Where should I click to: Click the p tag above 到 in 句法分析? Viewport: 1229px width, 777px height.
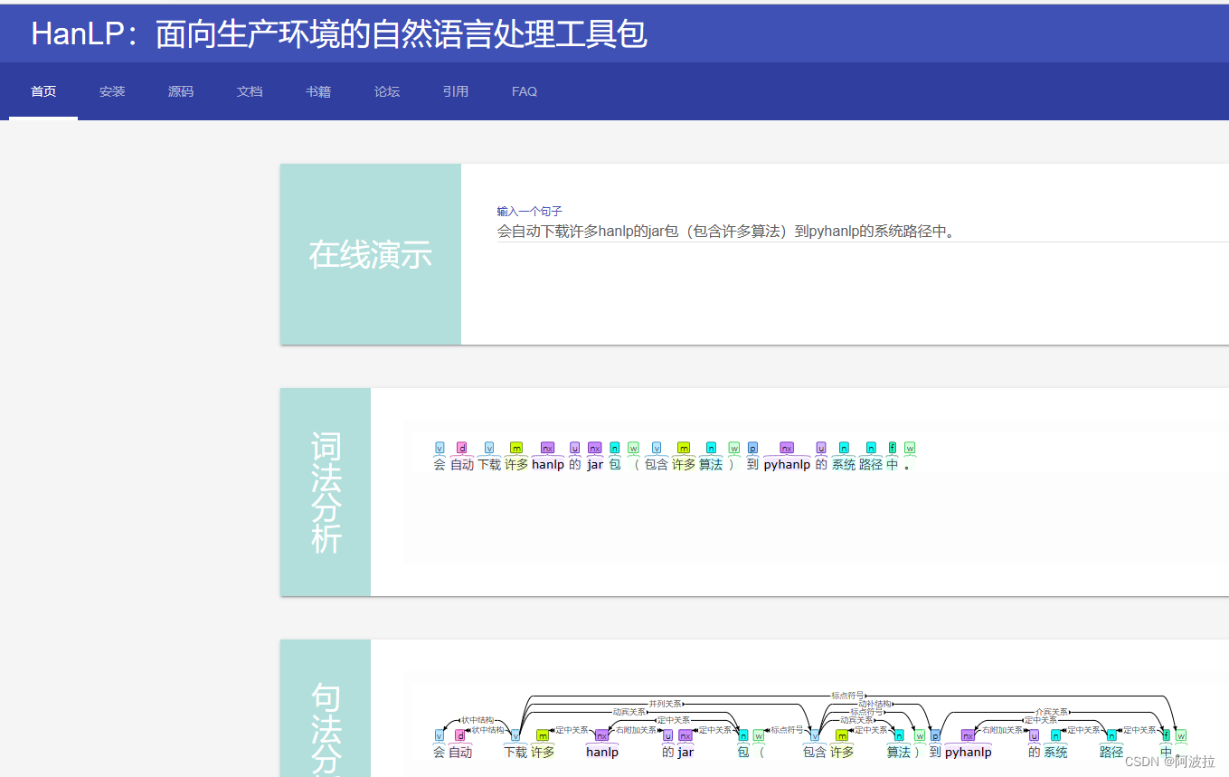point(935,735)
